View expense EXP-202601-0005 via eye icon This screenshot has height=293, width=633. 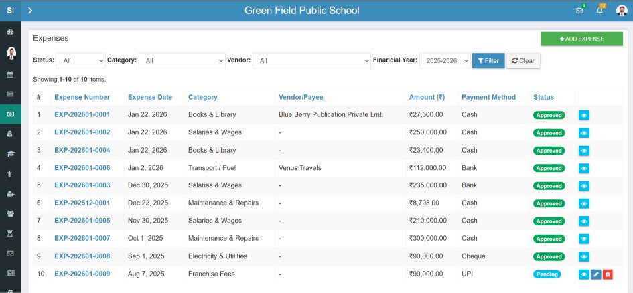coord(583,221)
